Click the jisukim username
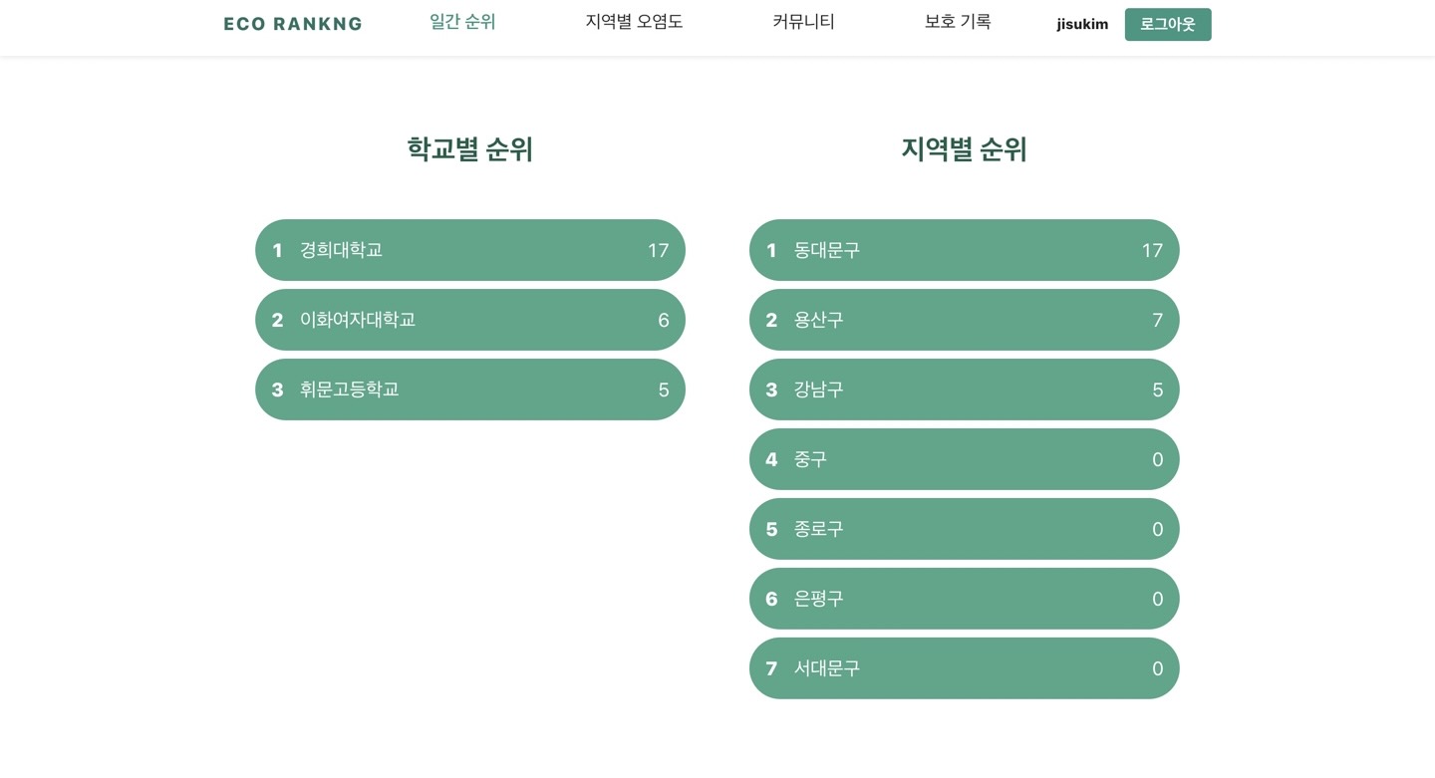The image size is (1435, 778). click(1082, 24)
